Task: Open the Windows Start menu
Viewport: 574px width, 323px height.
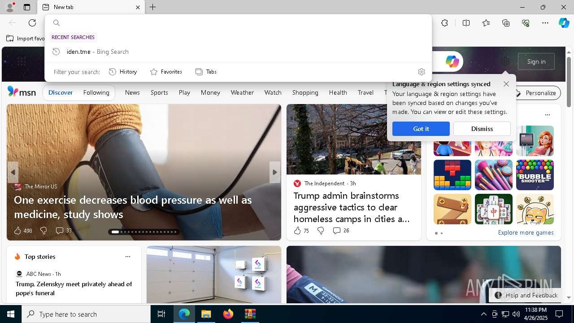Action: pyautogui.click(x=11, y=314)
